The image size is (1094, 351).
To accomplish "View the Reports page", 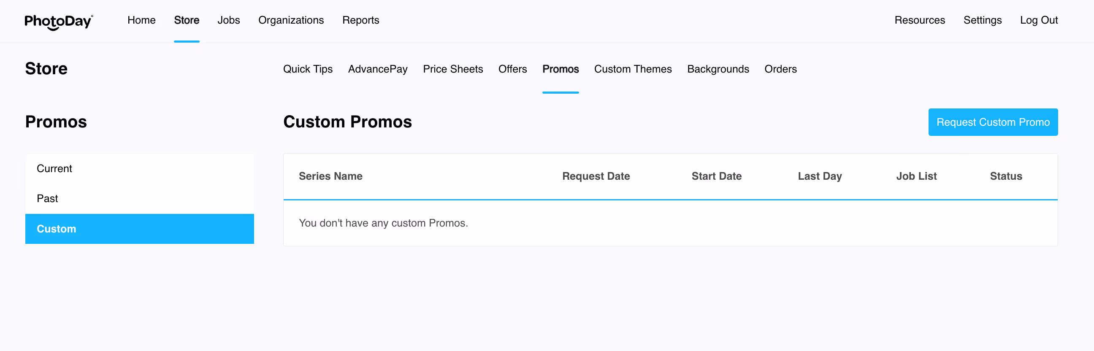I will pos(360,20).
